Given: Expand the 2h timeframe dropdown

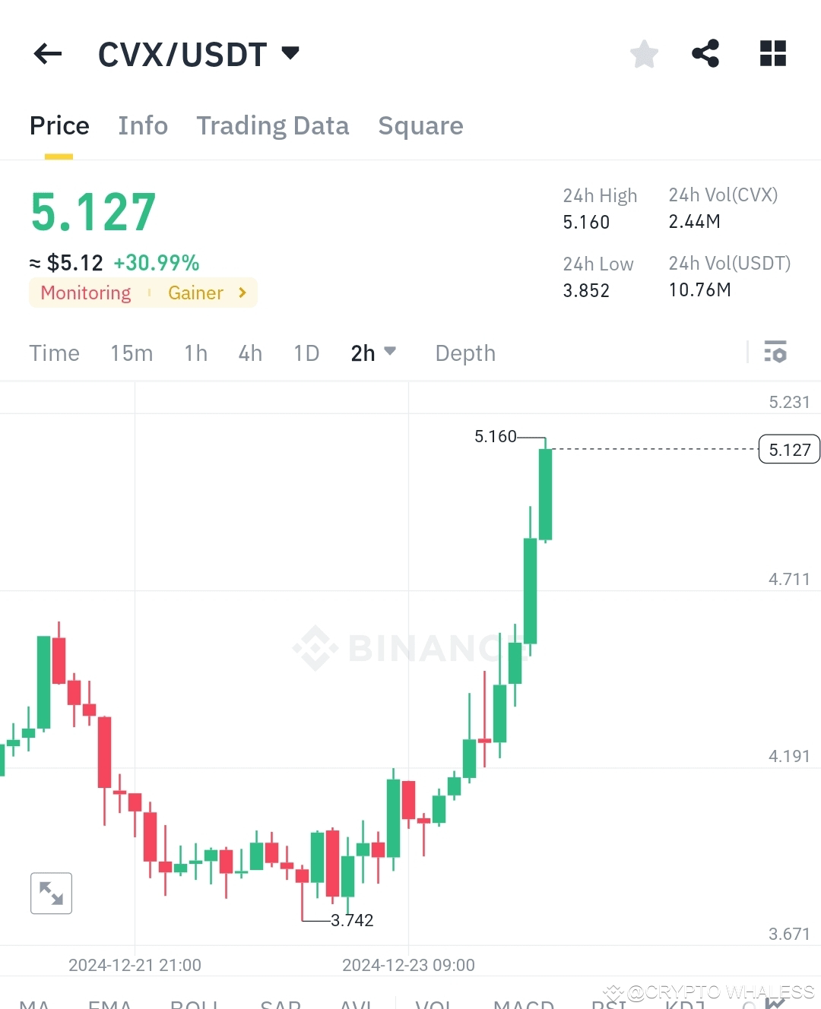Looking at the screenshot, I should (x=373, y=353).
